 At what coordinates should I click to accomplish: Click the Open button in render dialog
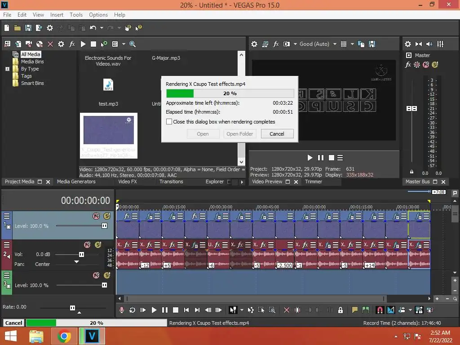(203, 134)
